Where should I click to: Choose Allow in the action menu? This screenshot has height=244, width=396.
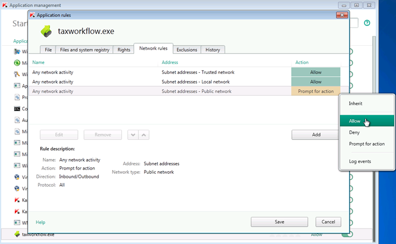pyautogui.click(x=367, y=121)
